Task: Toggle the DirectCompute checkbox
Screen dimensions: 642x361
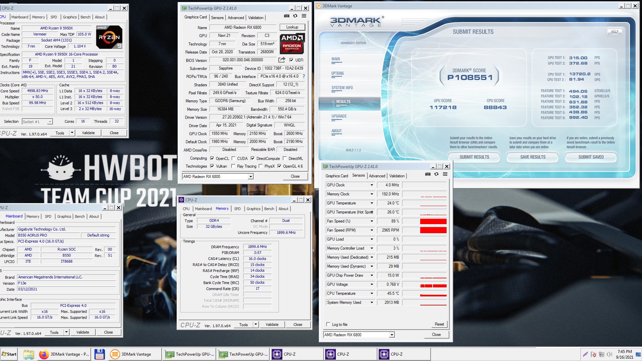Action: click(253, 158)
